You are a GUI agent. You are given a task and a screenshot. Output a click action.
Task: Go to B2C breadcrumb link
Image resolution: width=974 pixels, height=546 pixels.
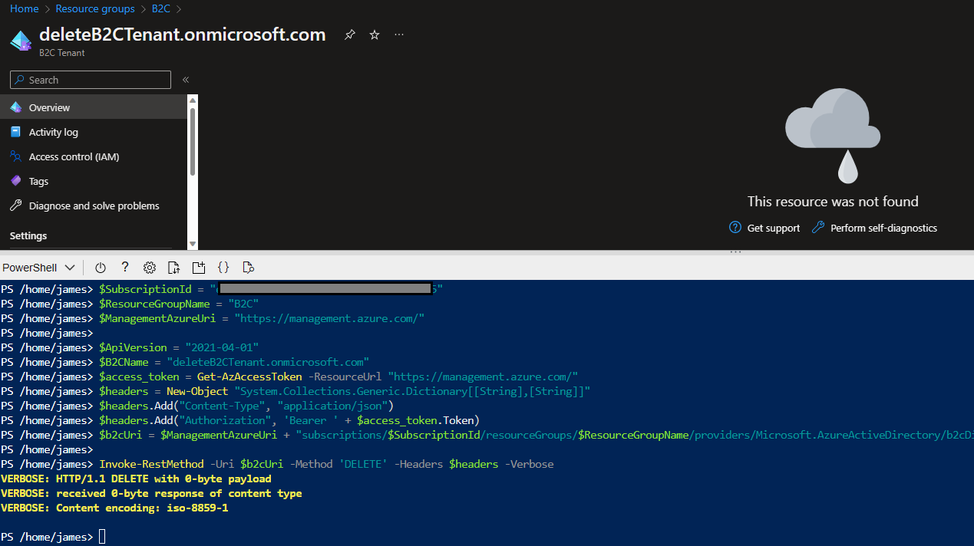160,8
